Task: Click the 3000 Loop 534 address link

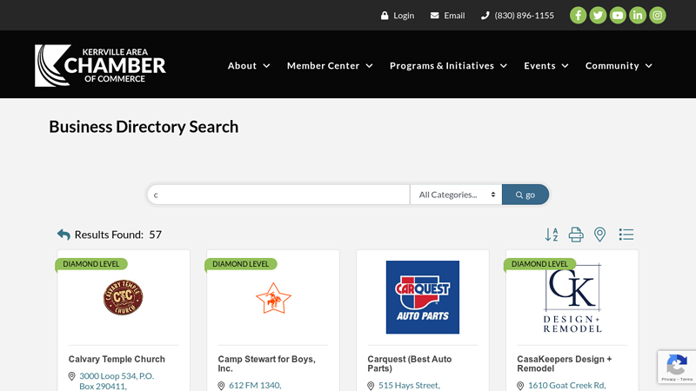Action: coord(117,381)
